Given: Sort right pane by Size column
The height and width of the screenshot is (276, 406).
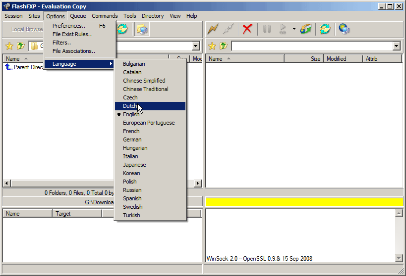Looking at the screenshot, I should (304, 59).
